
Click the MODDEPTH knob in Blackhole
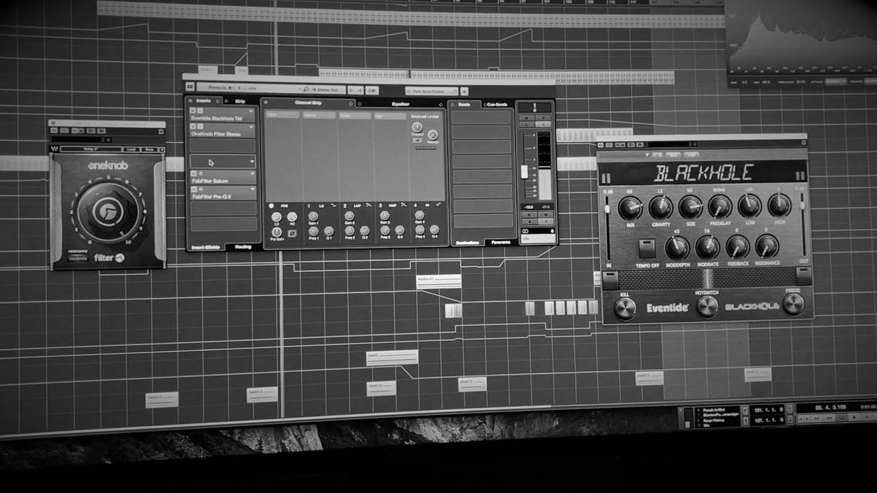[x=677, y=247]
